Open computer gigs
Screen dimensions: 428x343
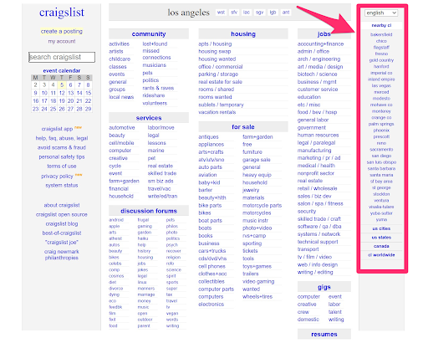[308, 296]
